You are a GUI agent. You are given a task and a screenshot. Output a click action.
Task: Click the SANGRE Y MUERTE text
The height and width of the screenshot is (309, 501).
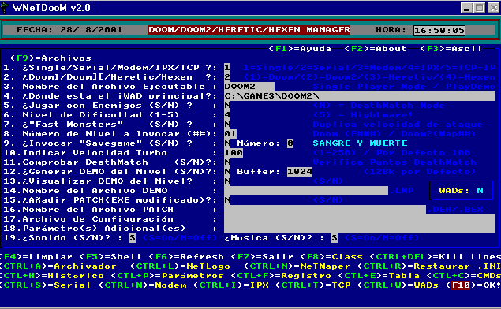[x=360, y=143]
